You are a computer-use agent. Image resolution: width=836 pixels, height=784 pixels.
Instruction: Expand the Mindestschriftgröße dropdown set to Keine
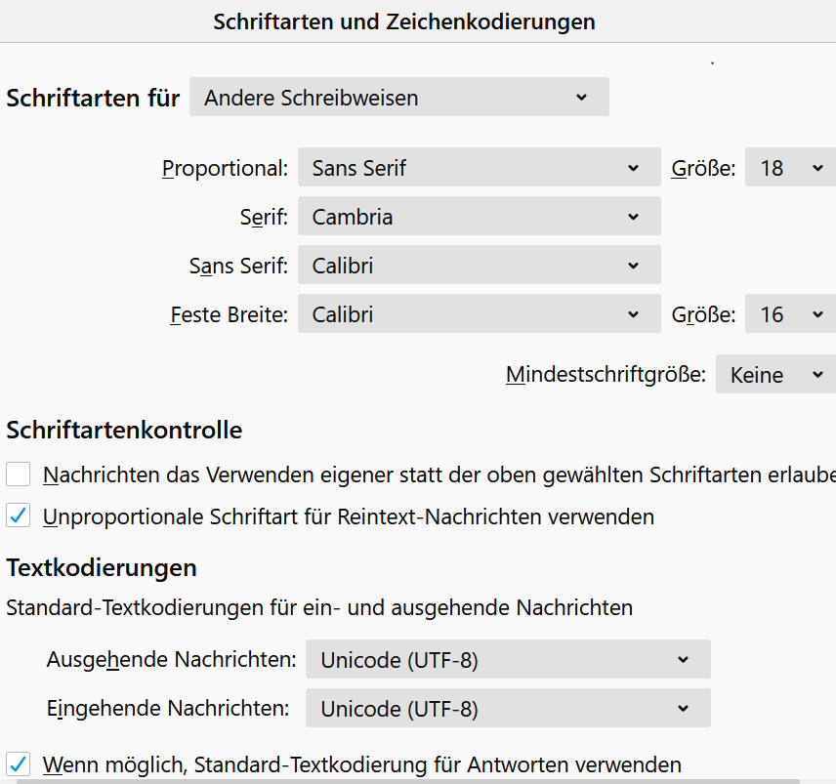pos(774,375)
